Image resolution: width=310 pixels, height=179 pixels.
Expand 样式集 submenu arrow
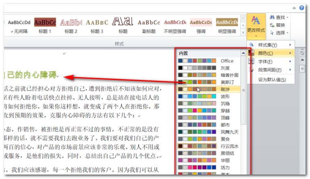tap(290, 45)
